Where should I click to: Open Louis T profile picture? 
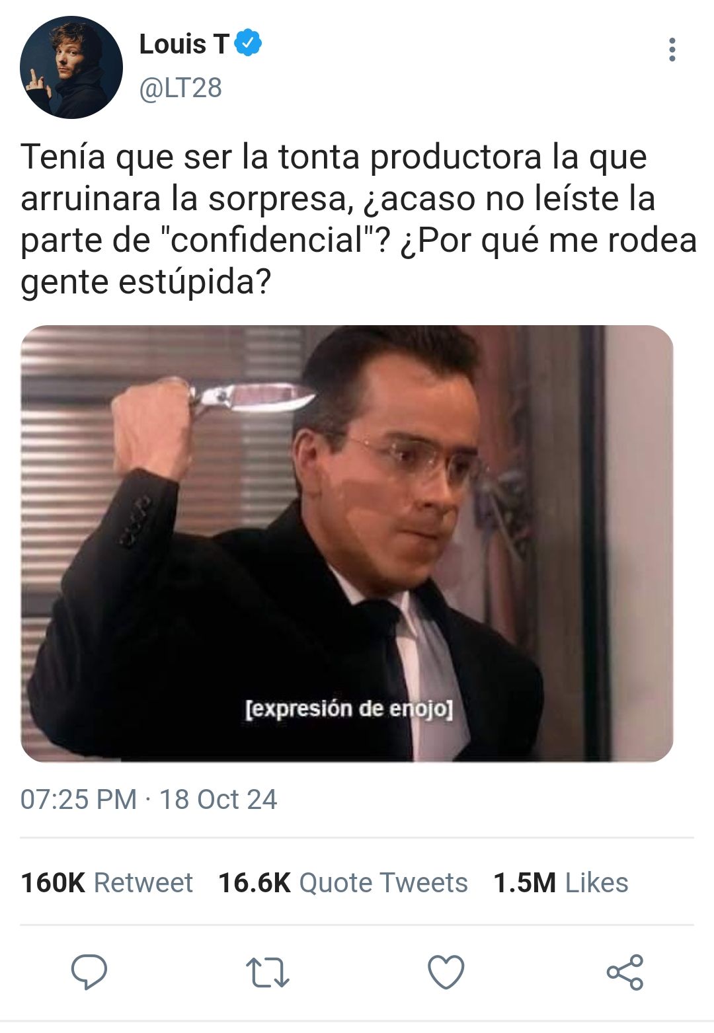pos(71,67)
